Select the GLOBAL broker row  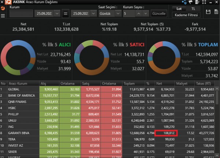click(x=107, y=89)
